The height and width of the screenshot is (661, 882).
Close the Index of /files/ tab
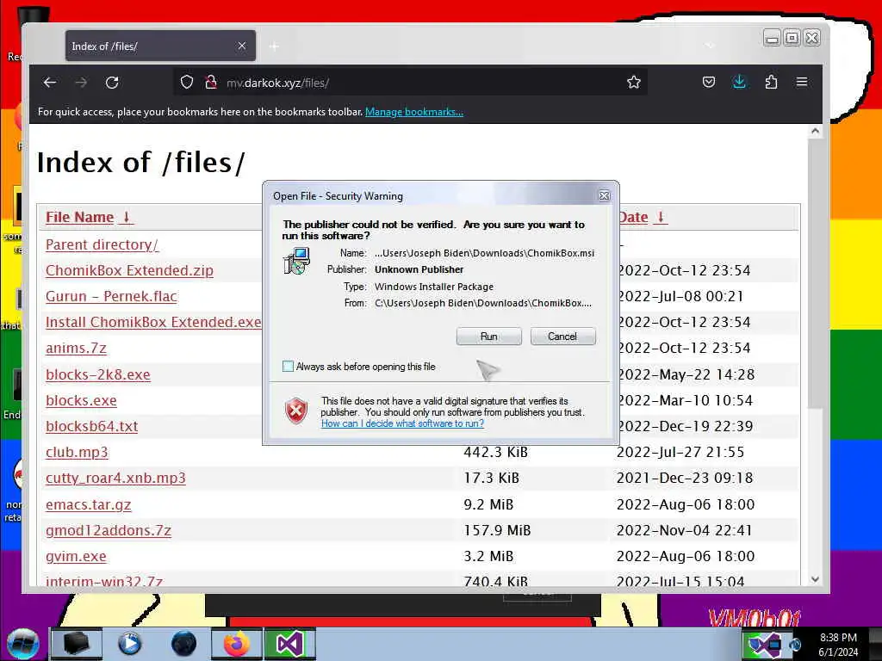tap(242, 46)
